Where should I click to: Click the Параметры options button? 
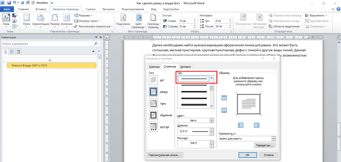pos(265,145)
